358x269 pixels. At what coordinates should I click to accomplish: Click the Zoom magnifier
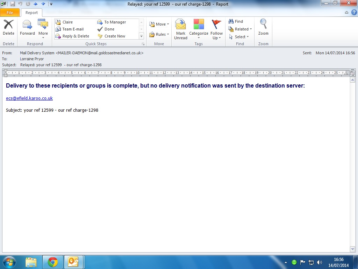pyautogui.click(x=263, y=27)
